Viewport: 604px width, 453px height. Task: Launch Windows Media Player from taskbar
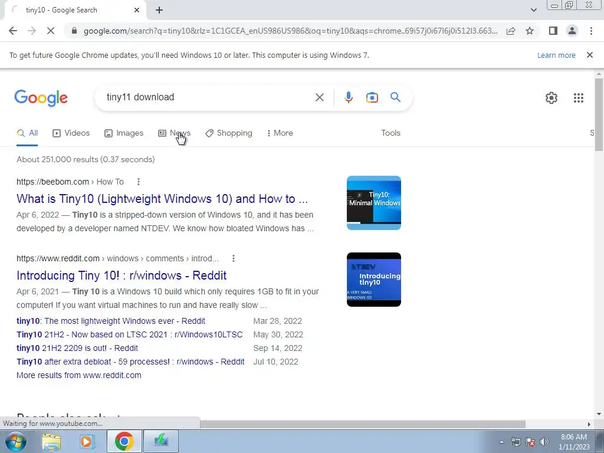pyautogui.click(x=87, y=441)
